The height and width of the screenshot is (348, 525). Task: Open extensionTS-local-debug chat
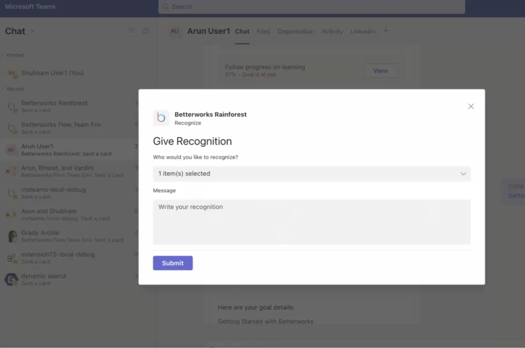(69, 258)
